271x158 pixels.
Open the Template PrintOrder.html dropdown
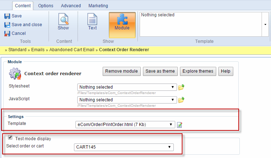coord(125,125)
